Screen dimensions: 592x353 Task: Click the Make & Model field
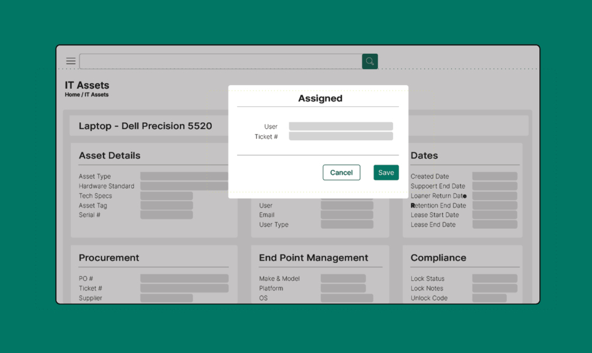(x=343, y=278)
